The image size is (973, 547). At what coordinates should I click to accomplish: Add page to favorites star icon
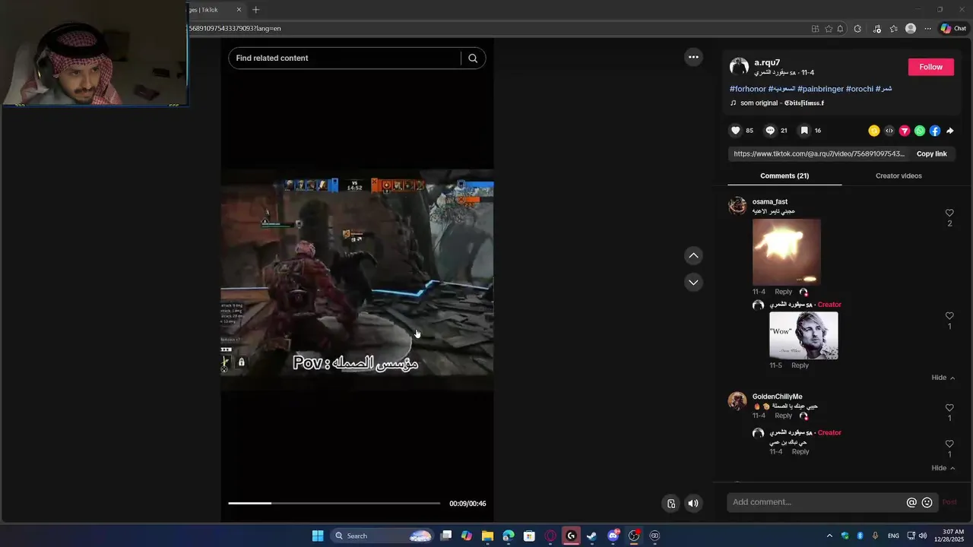point(829,29)
